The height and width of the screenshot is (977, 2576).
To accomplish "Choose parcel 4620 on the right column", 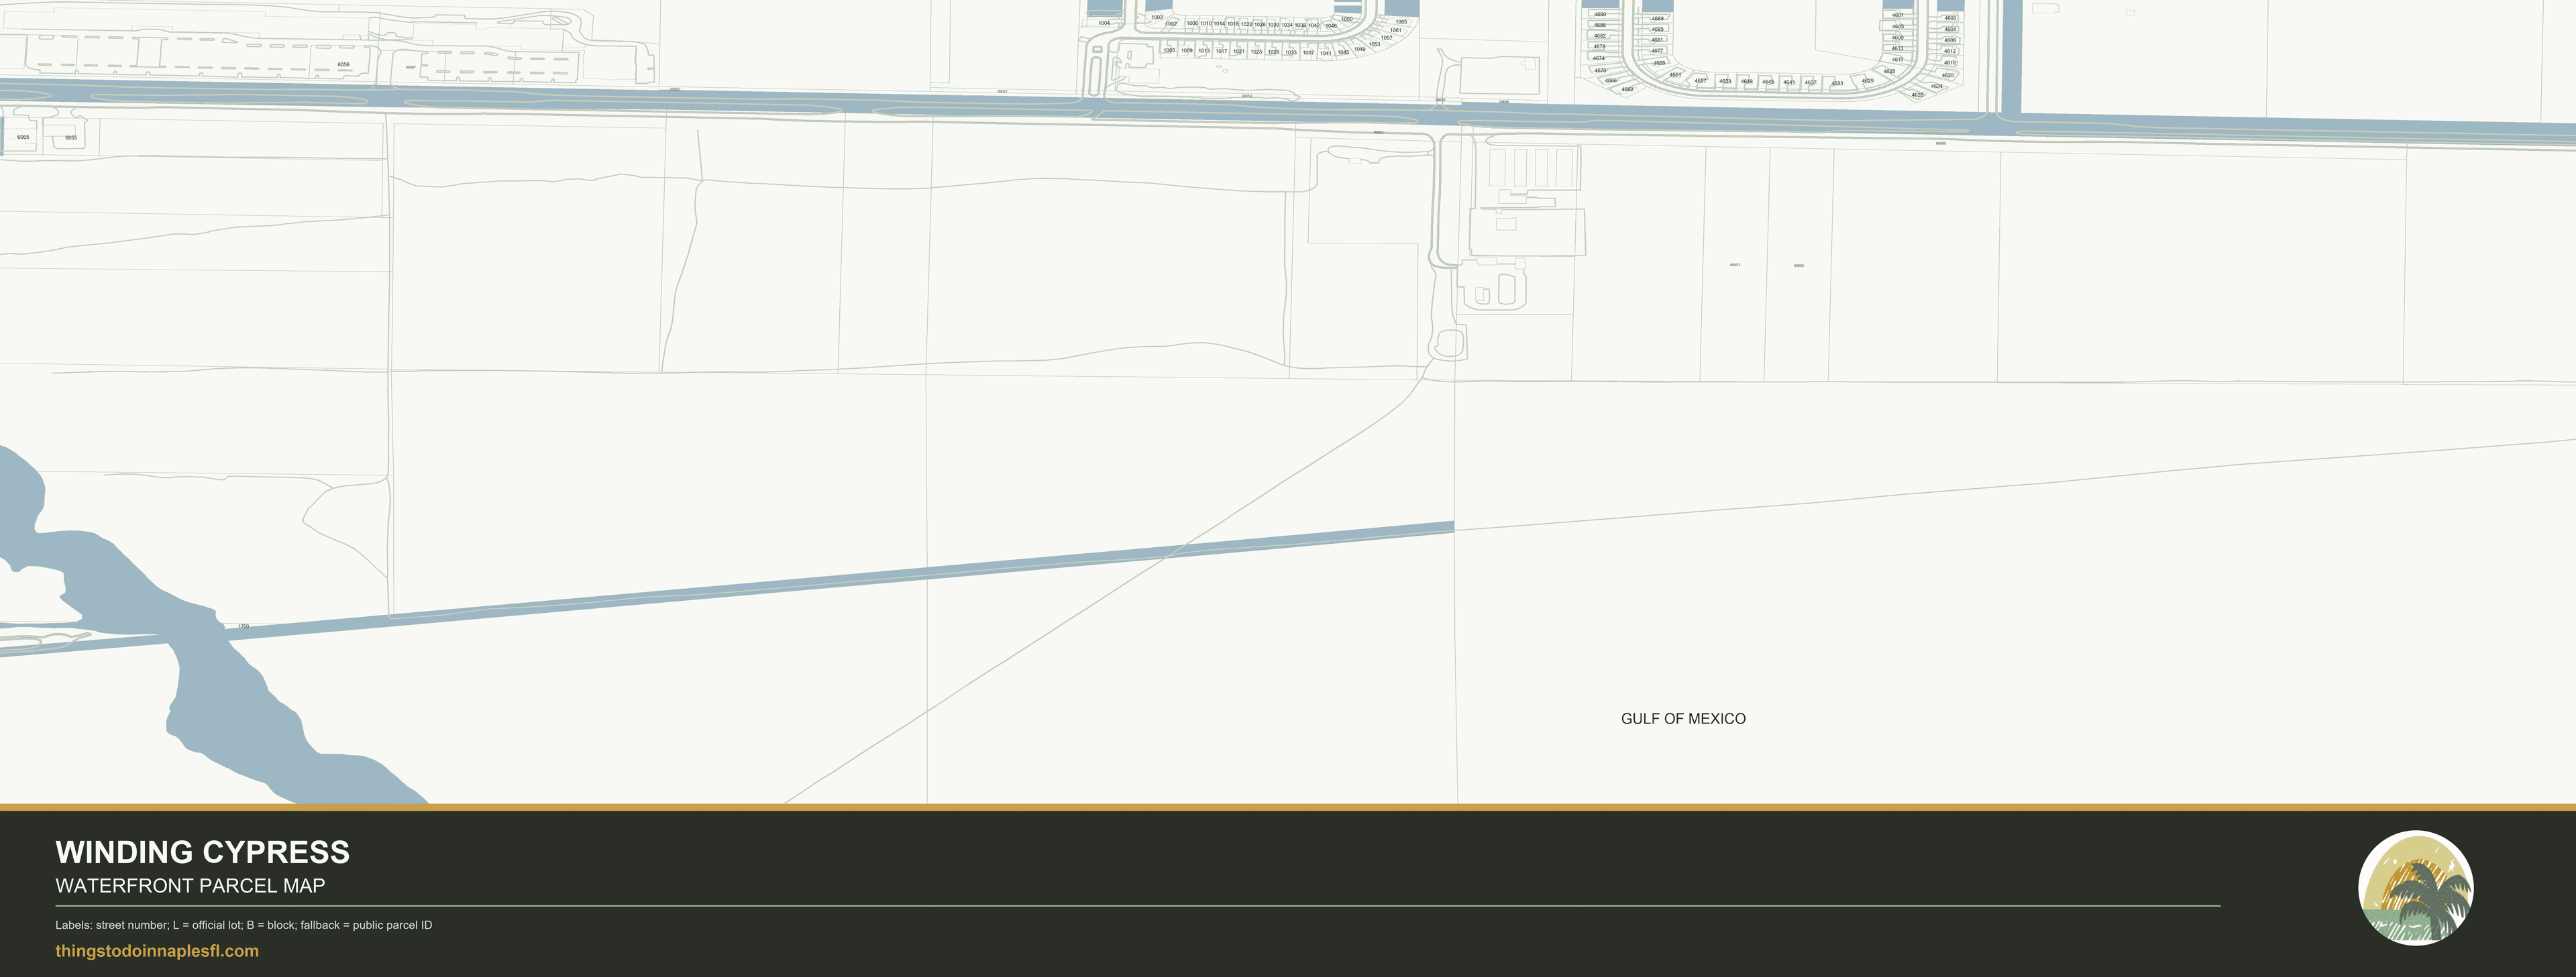I will 1948,75.
